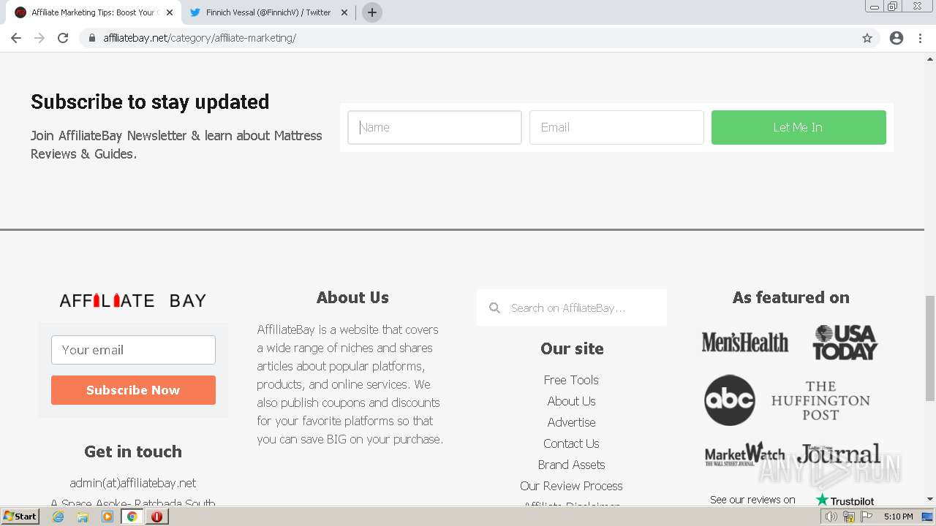Click the 5:10 PM system clock
This screenshot has width=936, height=526.
[x=898, y=517]
